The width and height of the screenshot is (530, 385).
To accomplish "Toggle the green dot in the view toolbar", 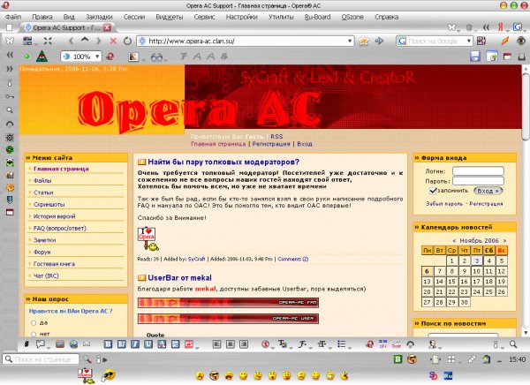I will [26, 57].
